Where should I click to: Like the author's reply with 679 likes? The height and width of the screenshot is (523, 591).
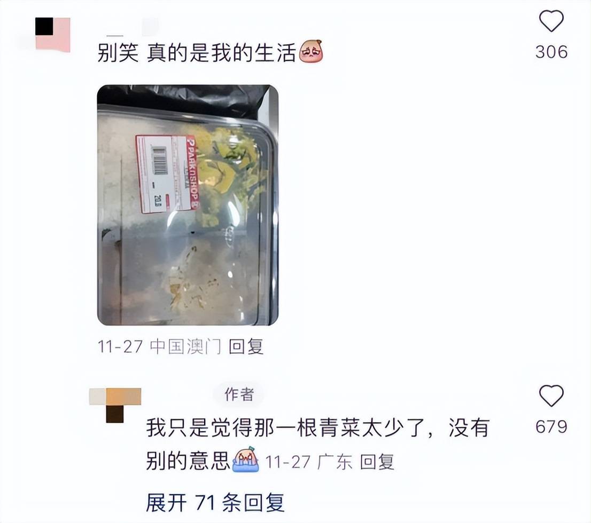[x=551, y=395]
